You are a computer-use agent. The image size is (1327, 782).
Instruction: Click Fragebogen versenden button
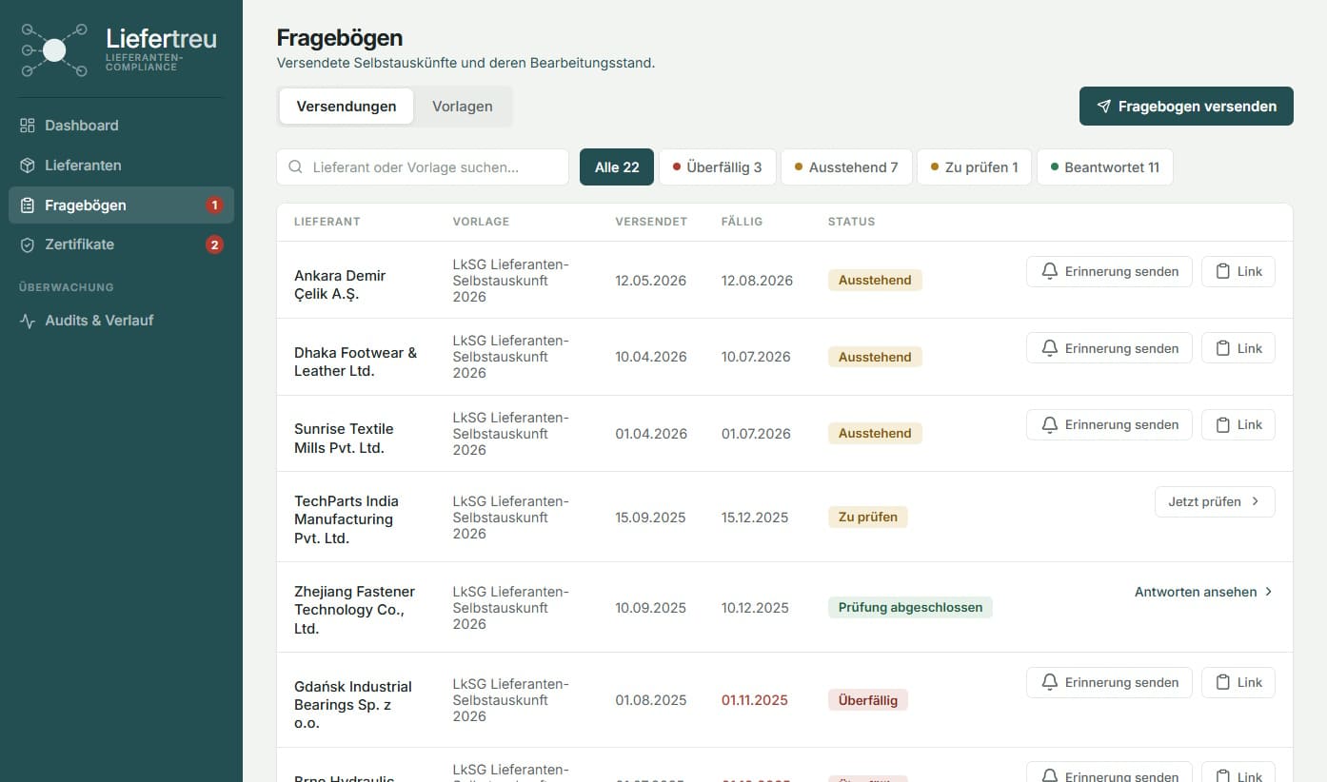(1186, 107)
